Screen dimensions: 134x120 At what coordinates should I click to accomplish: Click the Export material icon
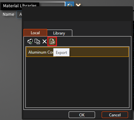(x=52, y=41)
